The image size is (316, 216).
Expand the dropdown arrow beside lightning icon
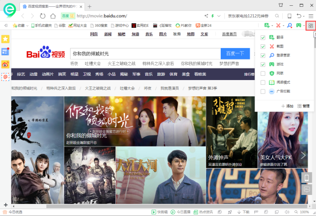click(219, 16)
